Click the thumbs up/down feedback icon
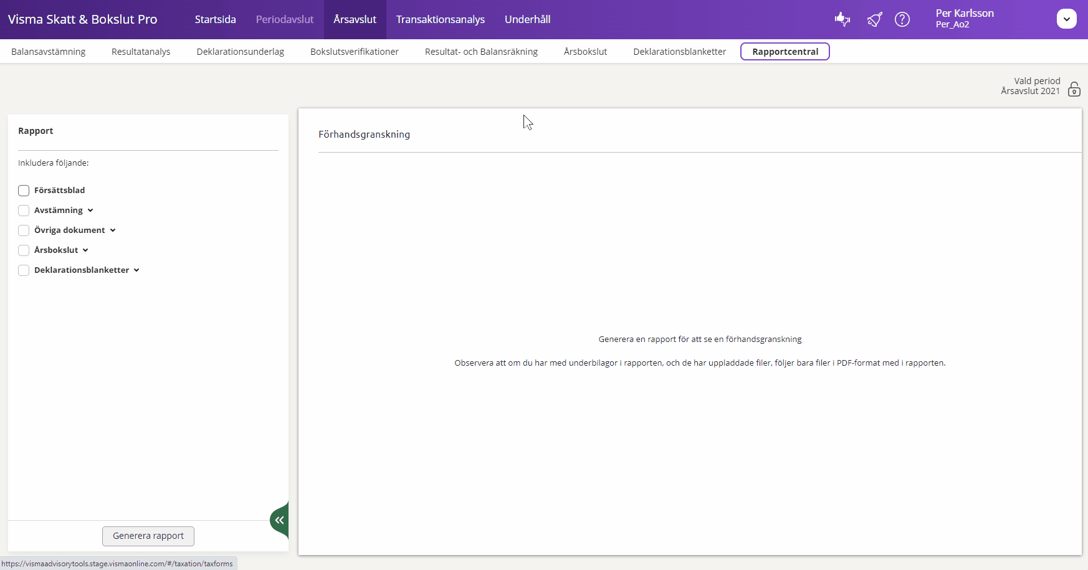 (842, 19)
